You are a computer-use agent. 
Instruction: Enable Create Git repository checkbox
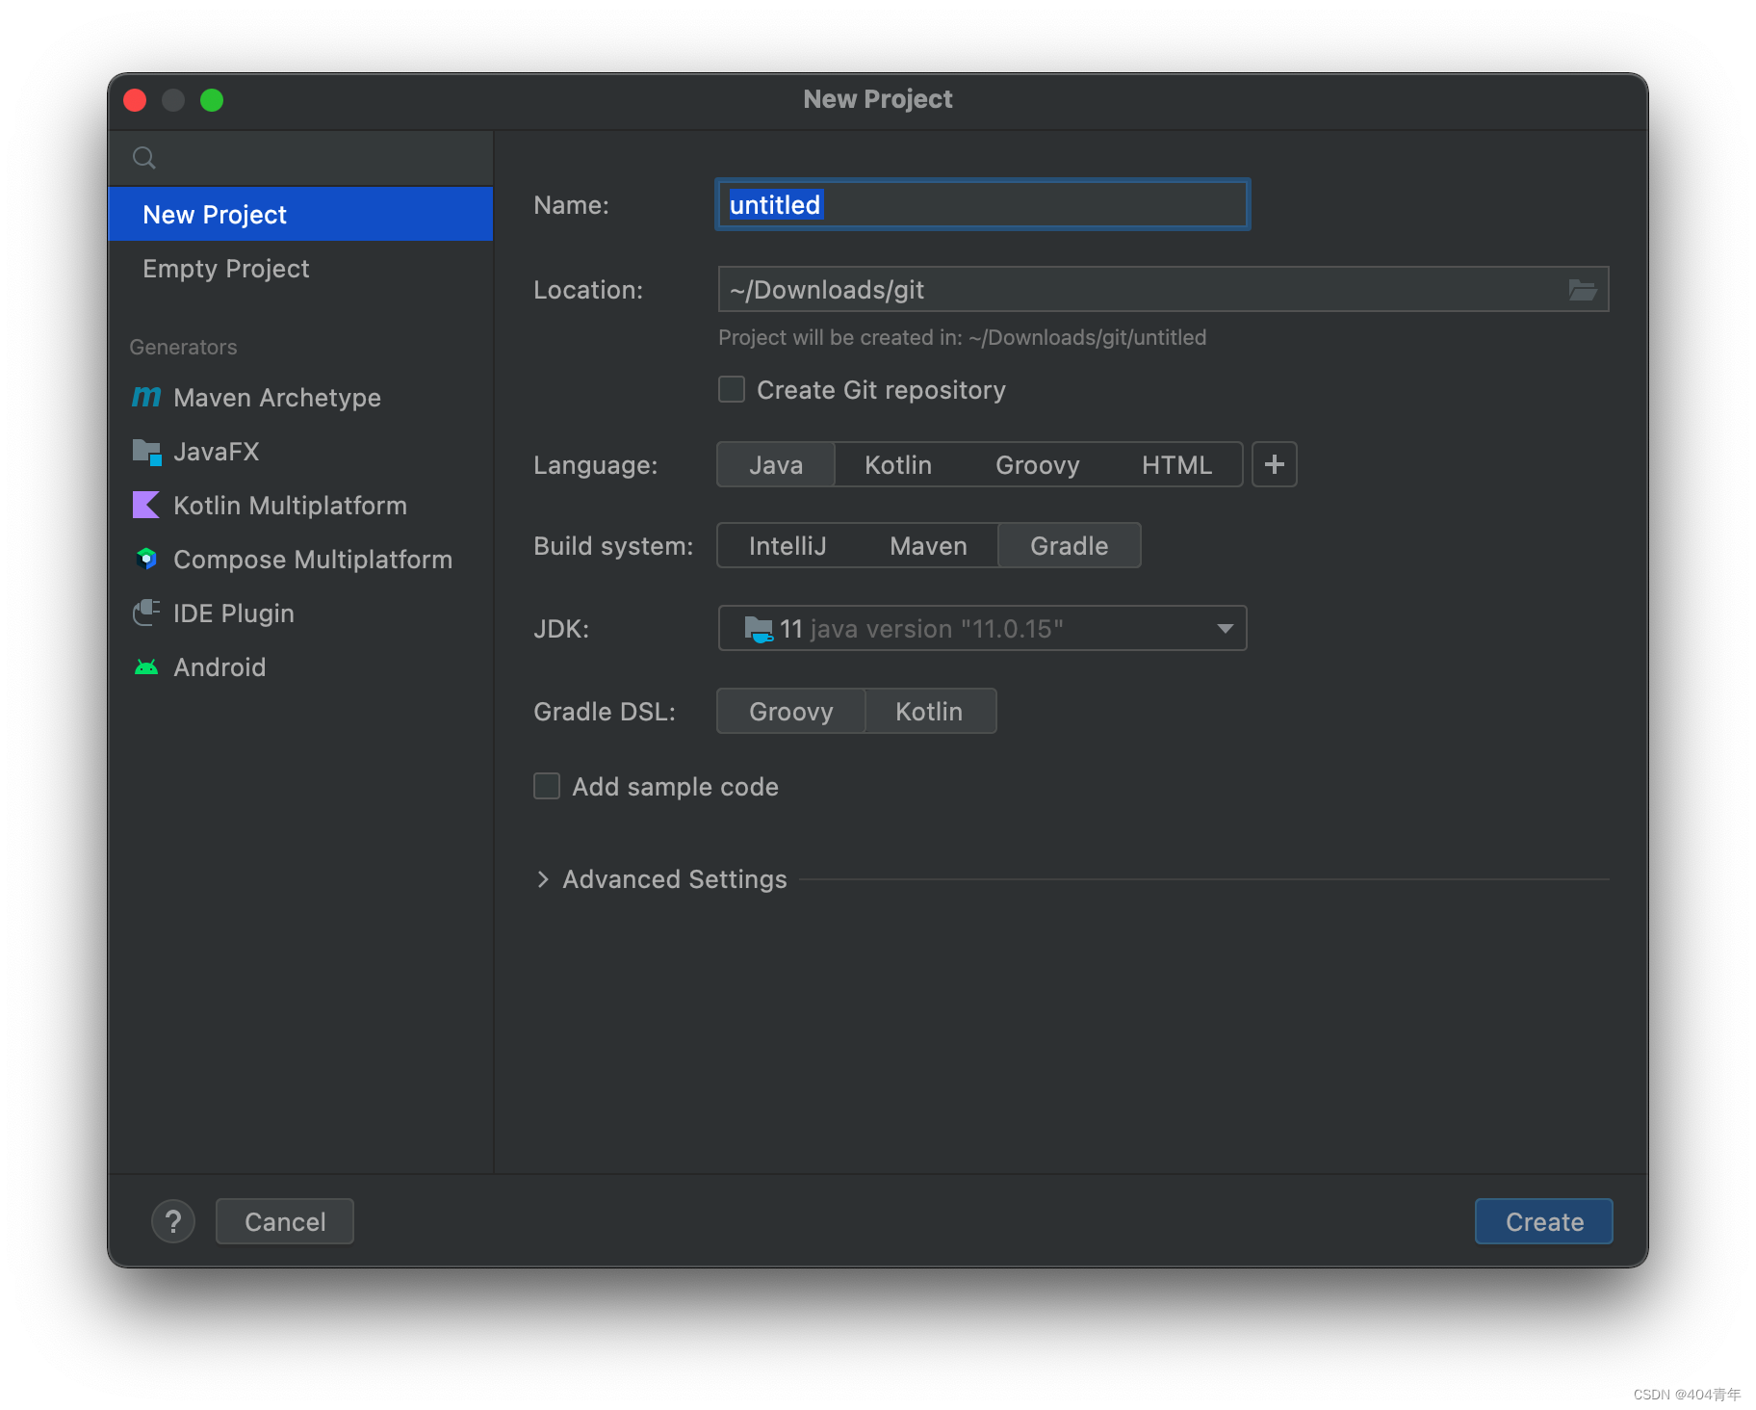click(x=732, y=389)
